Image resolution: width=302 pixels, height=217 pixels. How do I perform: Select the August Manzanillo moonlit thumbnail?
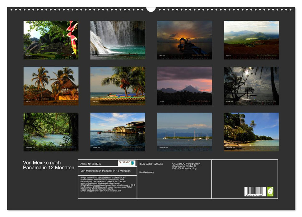(x=251, y=86)
